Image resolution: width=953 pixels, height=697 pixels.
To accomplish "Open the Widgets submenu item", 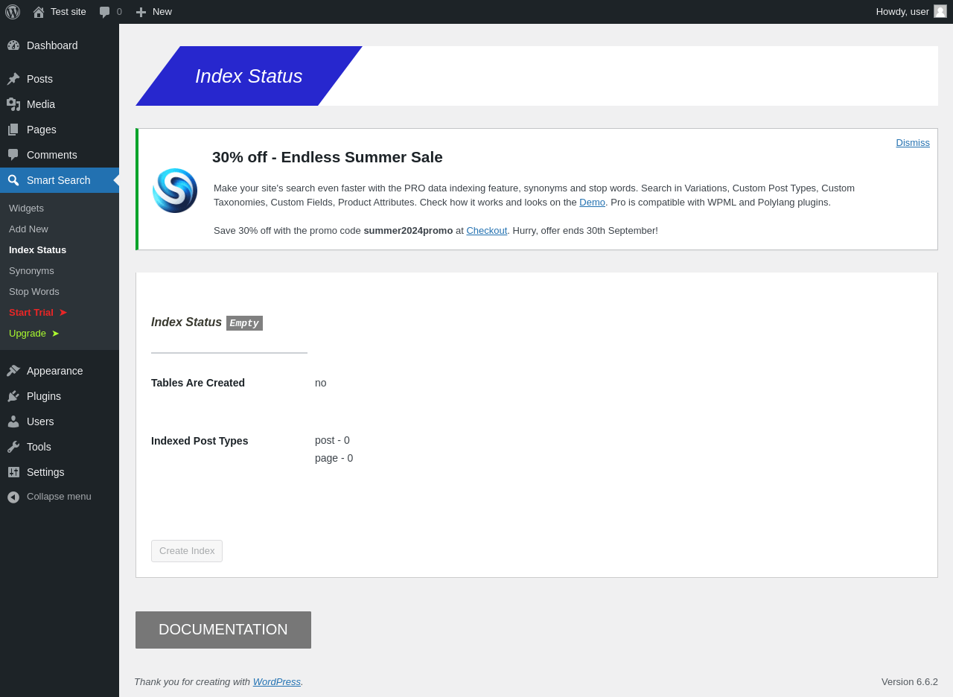I will point(26,209).
